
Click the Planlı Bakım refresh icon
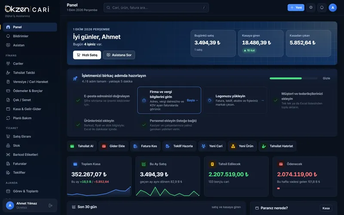pos(8,118)
